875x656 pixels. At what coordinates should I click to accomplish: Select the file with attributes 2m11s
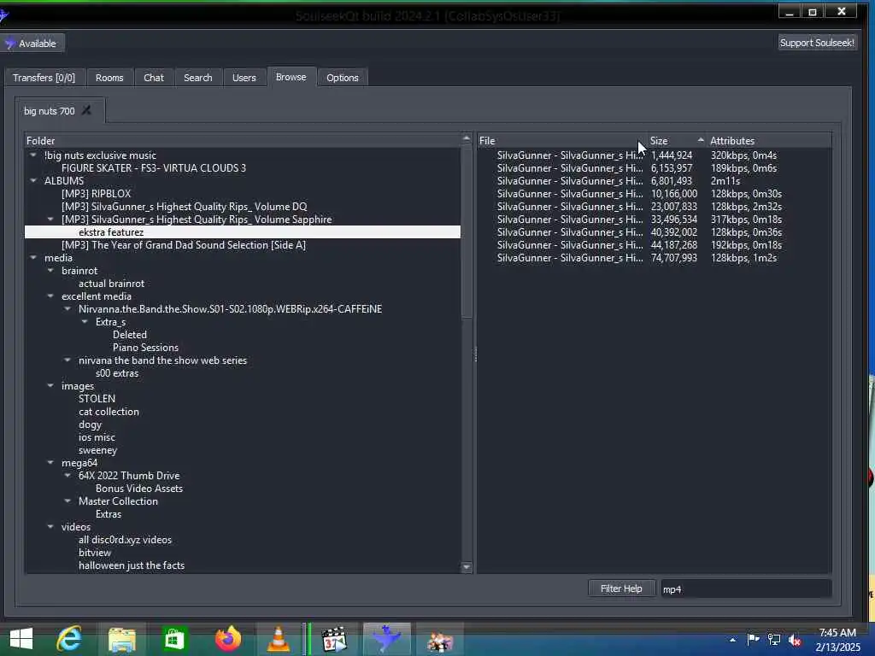click(654, 181)
